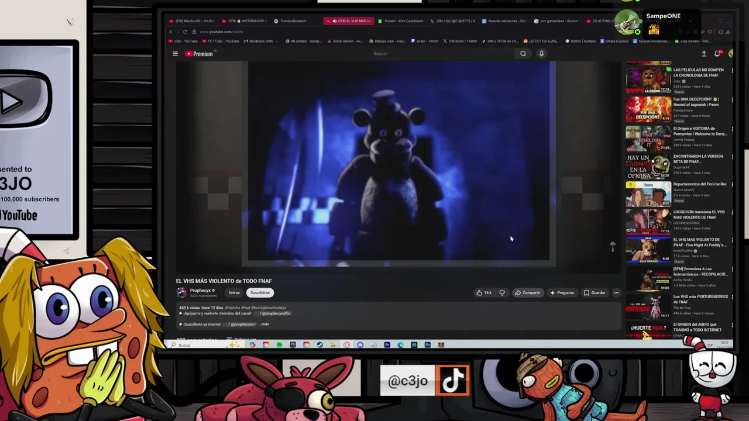Image resolution: width=749 pixels, height=421 pixels.
Task: Like the video with thumbs up
Action: [483, 292]
